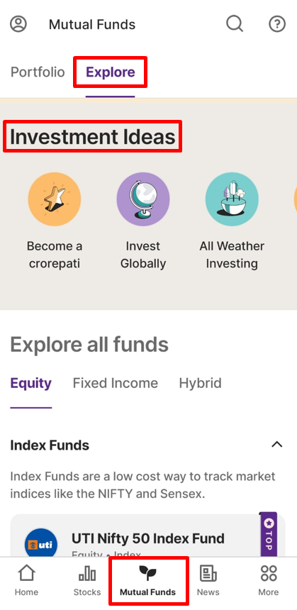This screenshot has width=297, height=610.
Task: Collapse the Index Funds section
Action: coord(276,445)
